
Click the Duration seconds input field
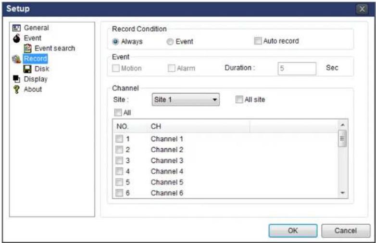click(x=297, y=69)
